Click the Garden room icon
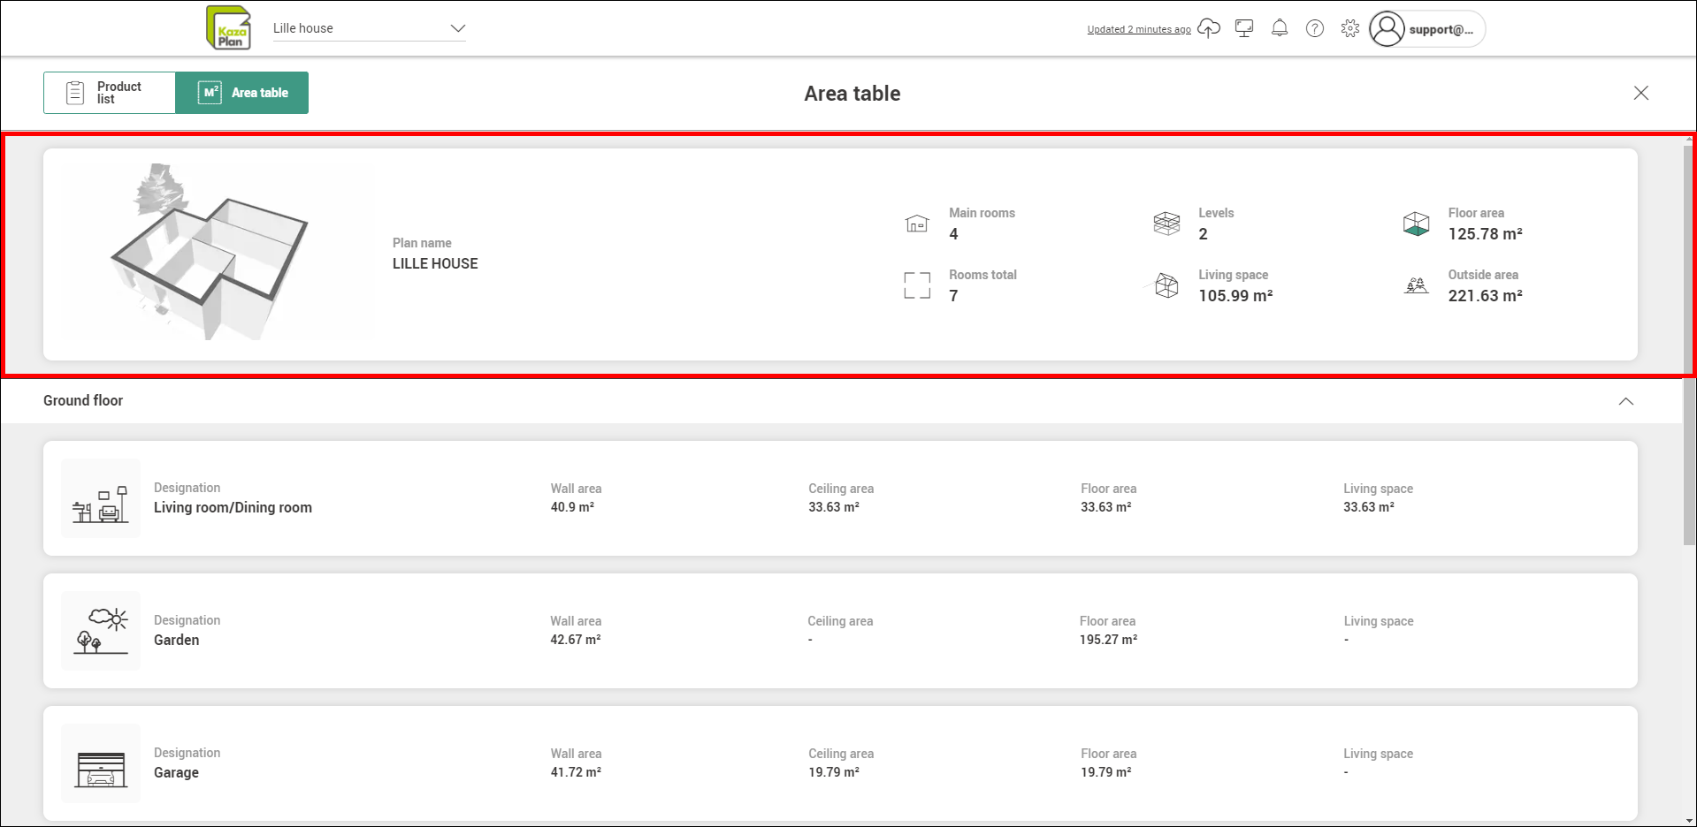The image size is (1697, 827). point(101,632)
